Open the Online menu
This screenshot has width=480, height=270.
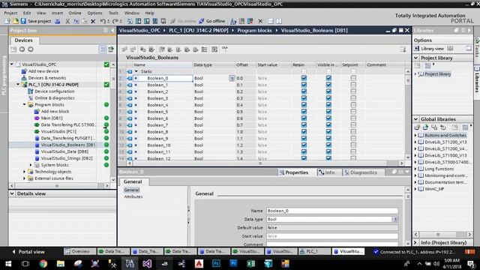[75, 13]
